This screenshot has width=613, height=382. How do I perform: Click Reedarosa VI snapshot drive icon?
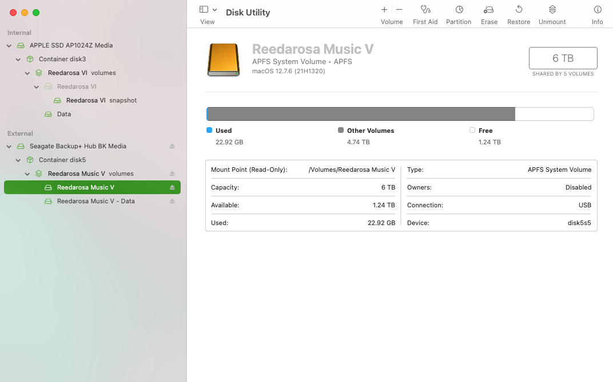pyautogui.click(x=57, y=100)
